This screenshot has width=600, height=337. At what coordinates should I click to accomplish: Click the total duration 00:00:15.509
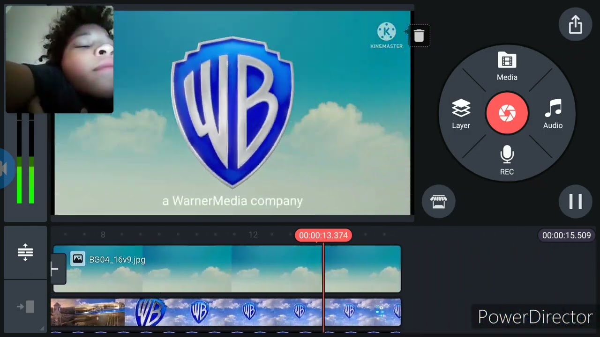point(566,235)
